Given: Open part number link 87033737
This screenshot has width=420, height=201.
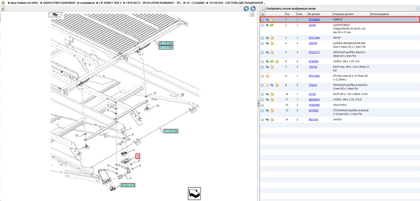Looking at the screenshot, I should (x=314, y=52).
